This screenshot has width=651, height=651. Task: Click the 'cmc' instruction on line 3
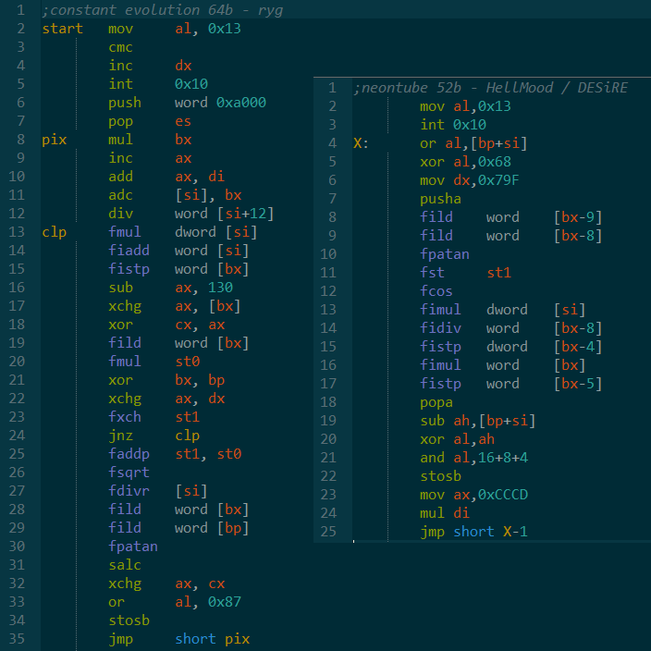point(120,47)
